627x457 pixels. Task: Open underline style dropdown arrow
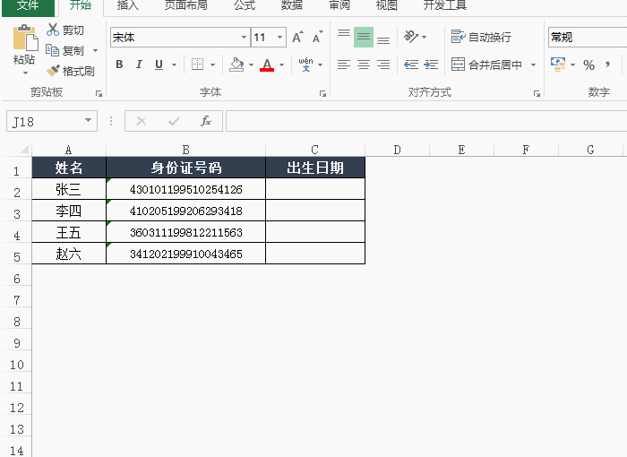[x=174, y=65]
